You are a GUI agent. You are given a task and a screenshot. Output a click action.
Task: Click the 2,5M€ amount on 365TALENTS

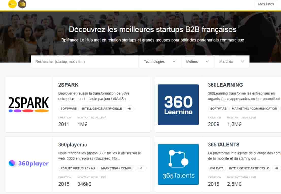click(x=234, y=184)
